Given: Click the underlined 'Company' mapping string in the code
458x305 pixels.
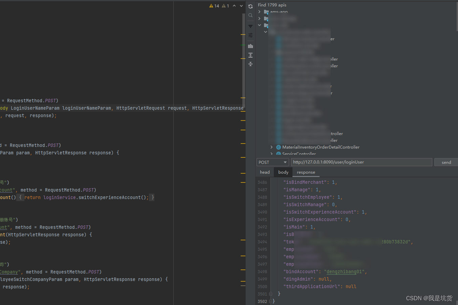Looking at the screenshot, I should click(9, 272).
